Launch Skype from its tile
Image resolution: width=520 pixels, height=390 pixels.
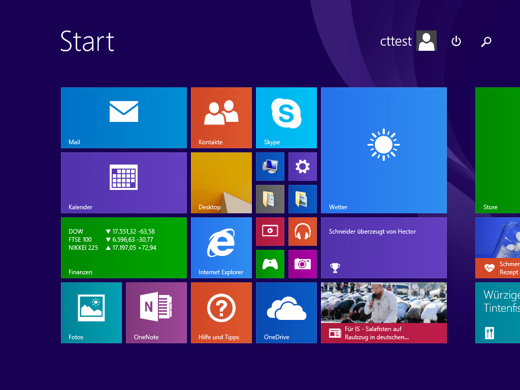[286, 117]
